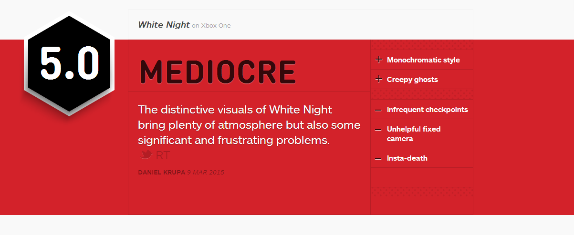The height and width of the screenshot is (235, 574).
Task: Click the RT retweet text
Action: click(163, 155)
